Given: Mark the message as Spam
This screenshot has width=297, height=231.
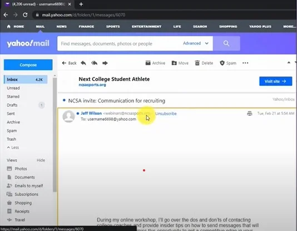Looking at the screenshot, I should [228, 63].
